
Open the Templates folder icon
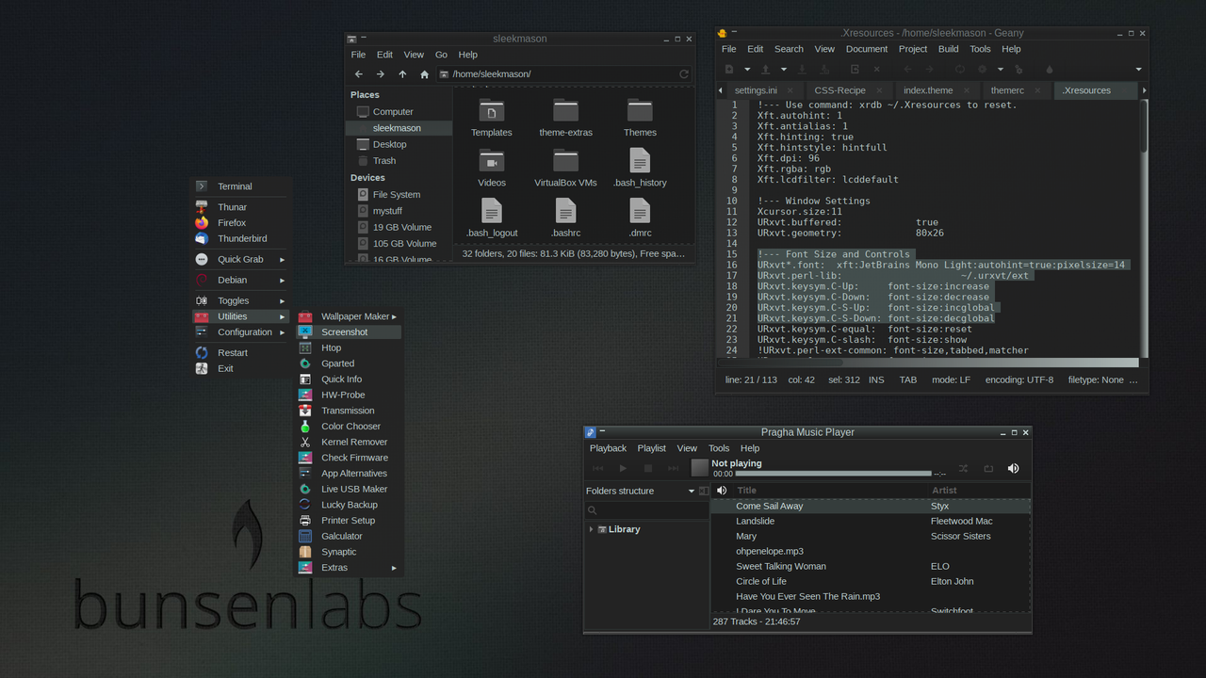pos(491,110)
